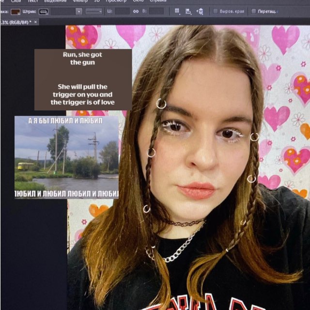310x310 pixels.
Task: Click the stroke width value field
Action: [63, 11]
